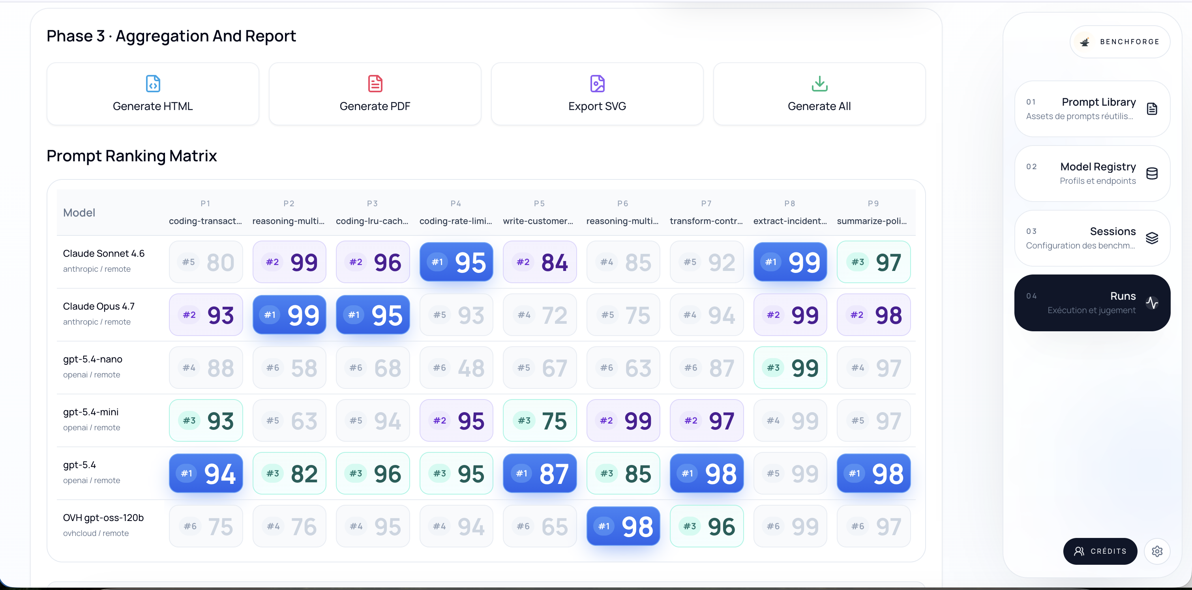This screenshot has width=1192, height=590.
Task: Click the red Generate PDF document icon
Action: coord(375,84)
